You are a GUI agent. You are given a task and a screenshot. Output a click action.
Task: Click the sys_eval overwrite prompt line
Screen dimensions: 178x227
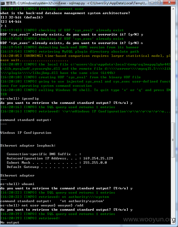tap(72, 34)
